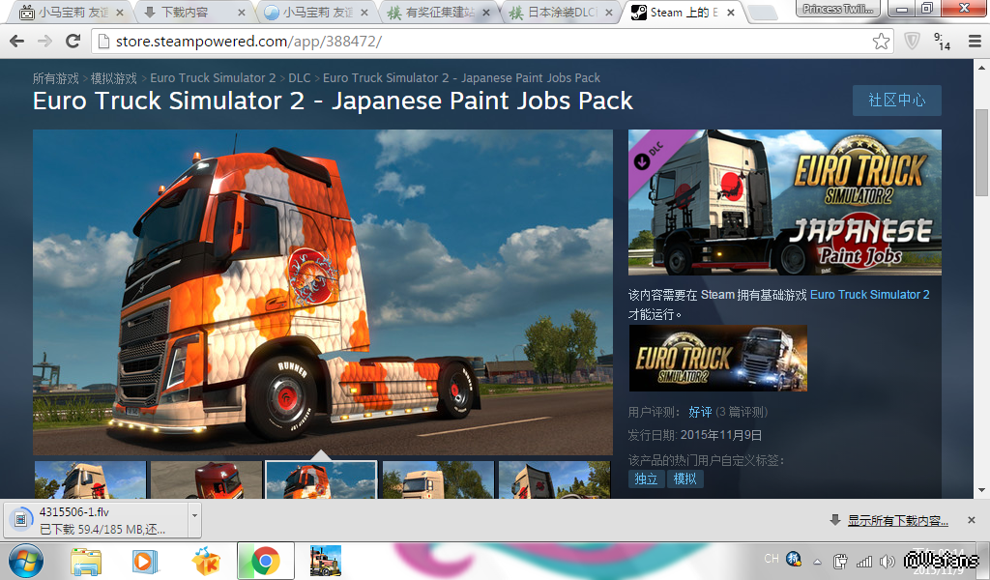Bookmark this page with the star icon
The image size is (990, 580).
pos(881,42)
